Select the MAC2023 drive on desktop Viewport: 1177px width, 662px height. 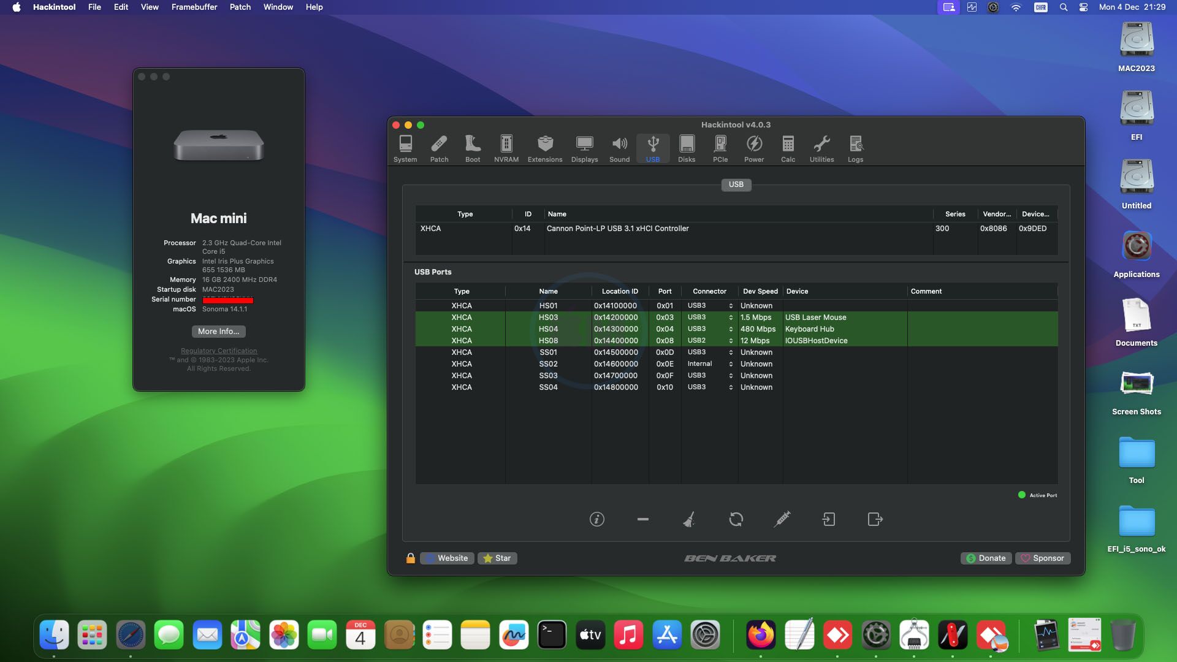pyautogui.click(x=1137, y=48)
